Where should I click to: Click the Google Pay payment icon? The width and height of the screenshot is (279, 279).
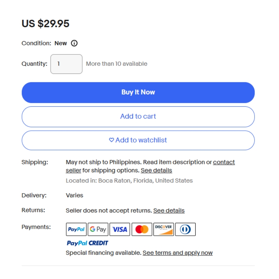point(98,229)
